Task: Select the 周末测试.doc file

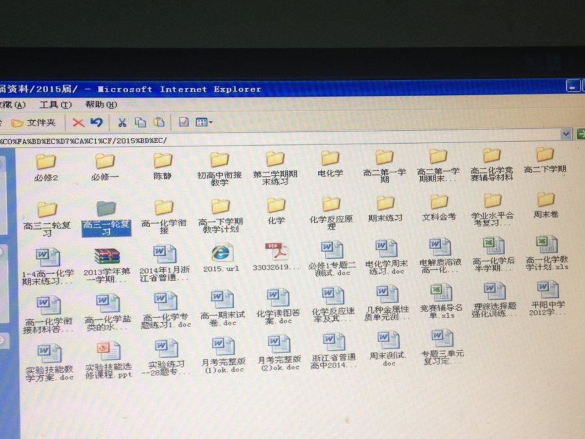Action: tap(389, 349)
